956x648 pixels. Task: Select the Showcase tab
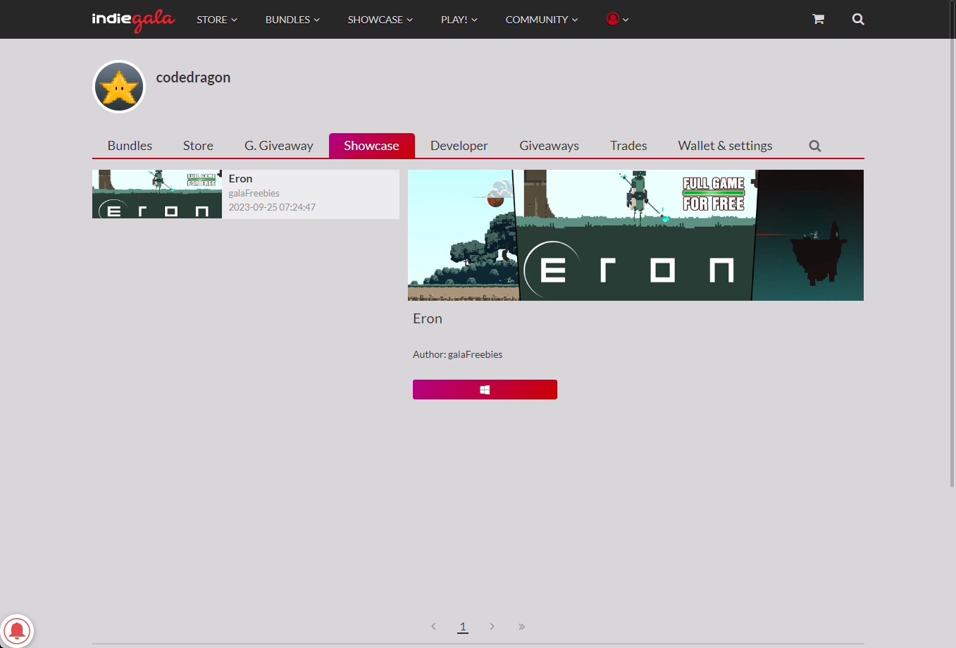[372, 146]
